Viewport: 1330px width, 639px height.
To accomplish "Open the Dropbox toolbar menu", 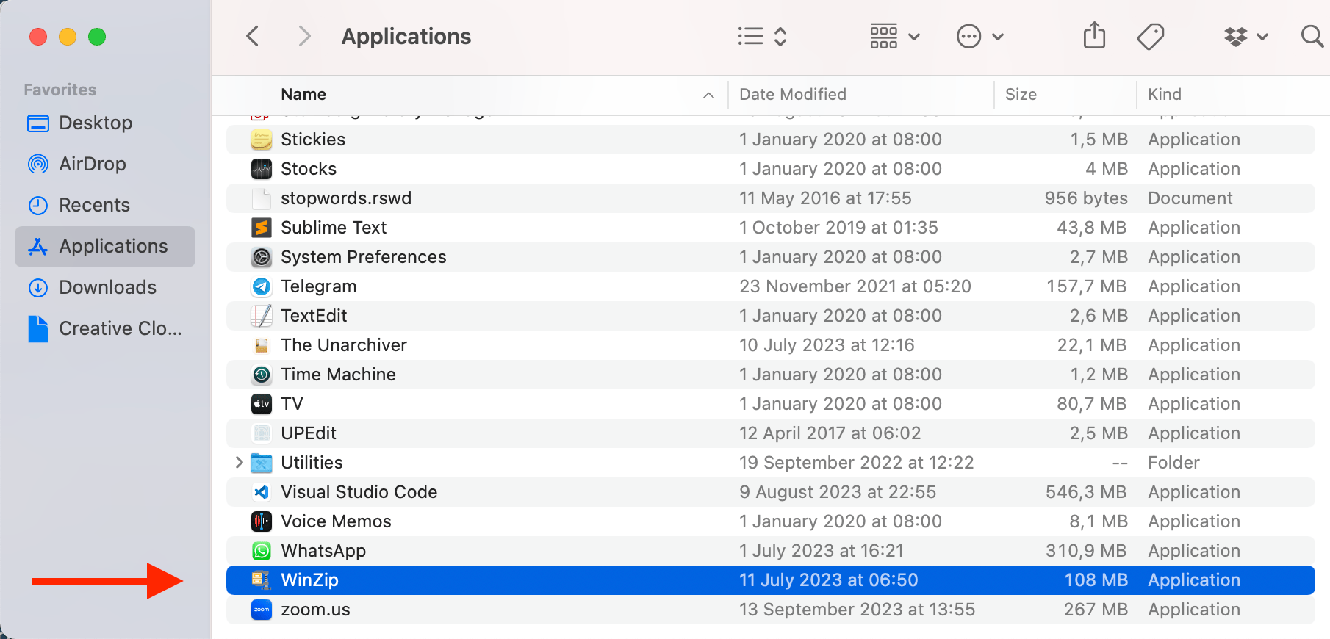I will pyautogui.click(x=1246, y=36).
